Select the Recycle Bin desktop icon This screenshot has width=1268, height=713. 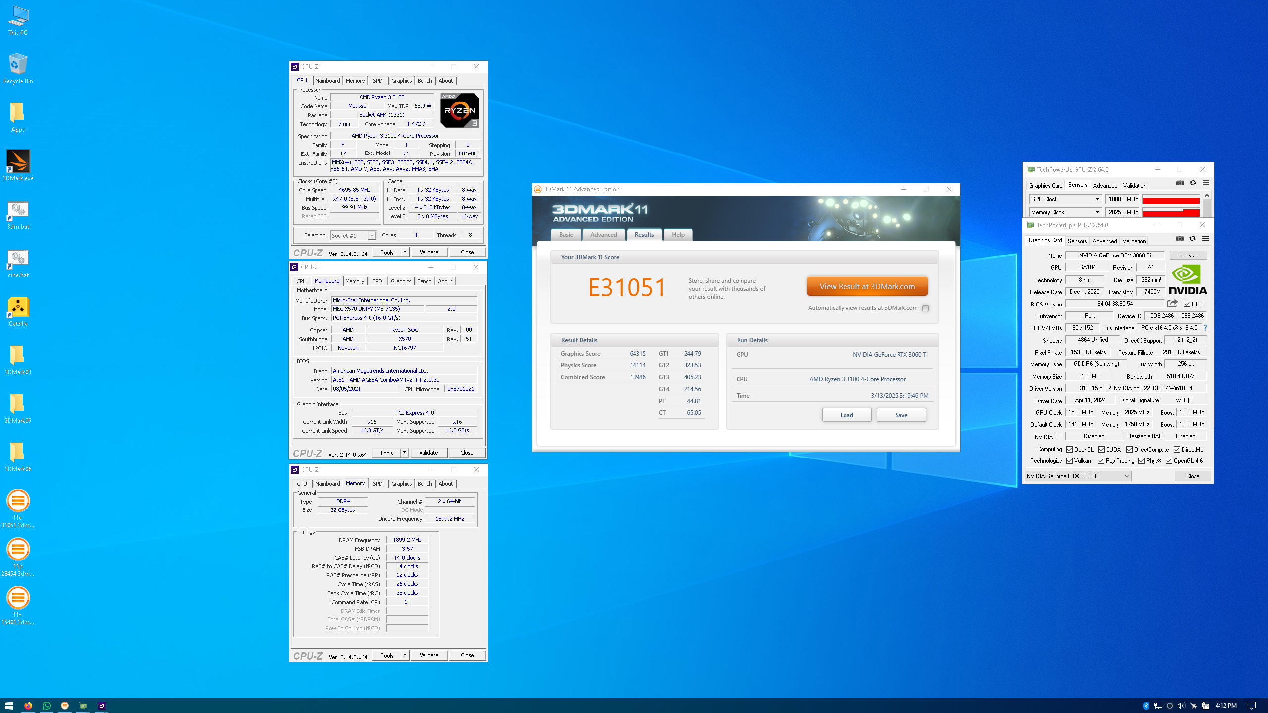coord(18,69)
